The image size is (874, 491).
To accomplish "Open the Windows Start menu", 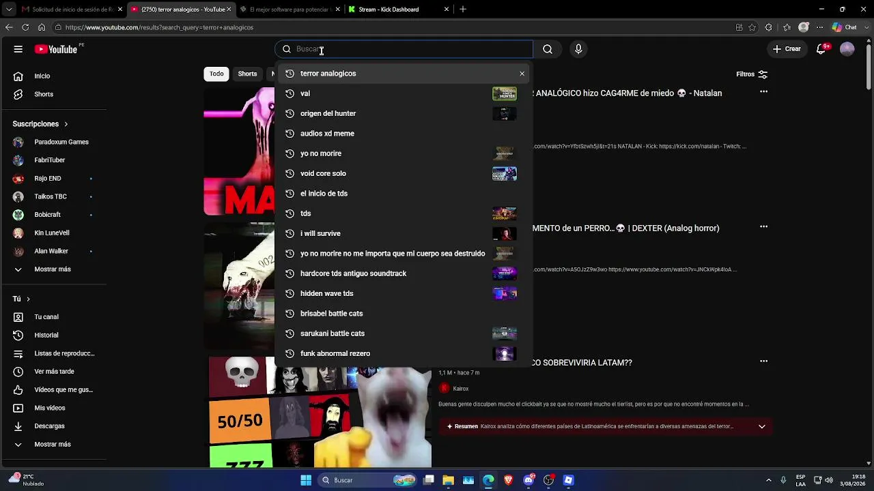I will click(x=306, y=480).
